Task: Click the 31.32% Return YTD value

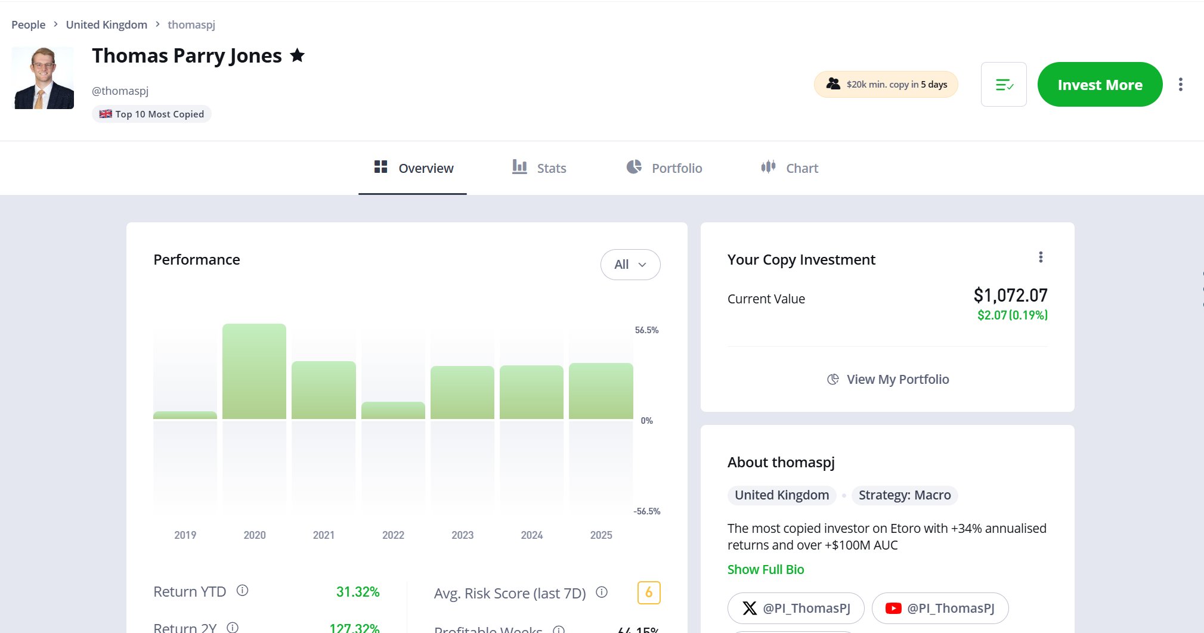Action: (x=358, y=592)
